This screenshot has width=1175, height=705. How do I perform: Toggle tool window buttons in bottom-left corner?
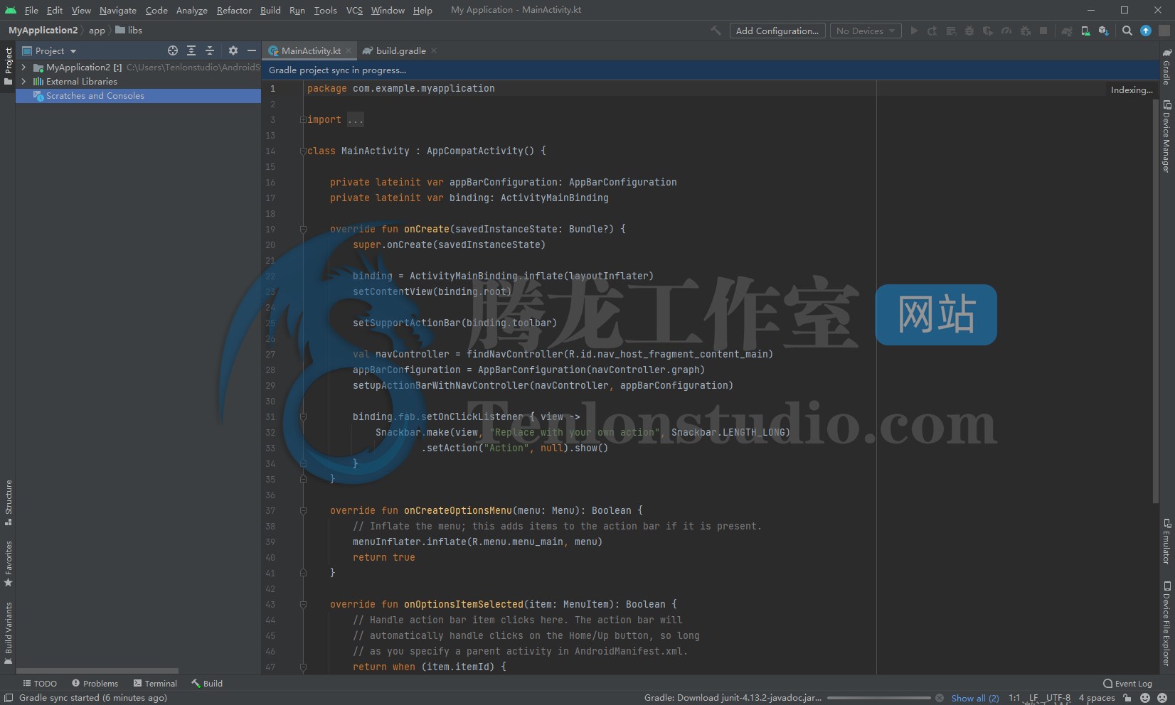coord(8,698)
